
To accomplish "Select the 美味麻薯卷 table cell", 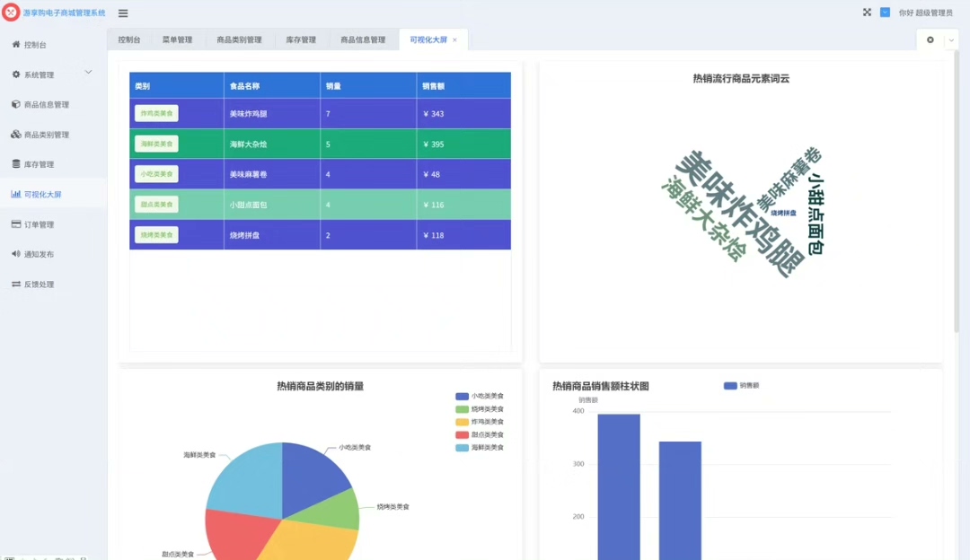I will pos(272,174).
